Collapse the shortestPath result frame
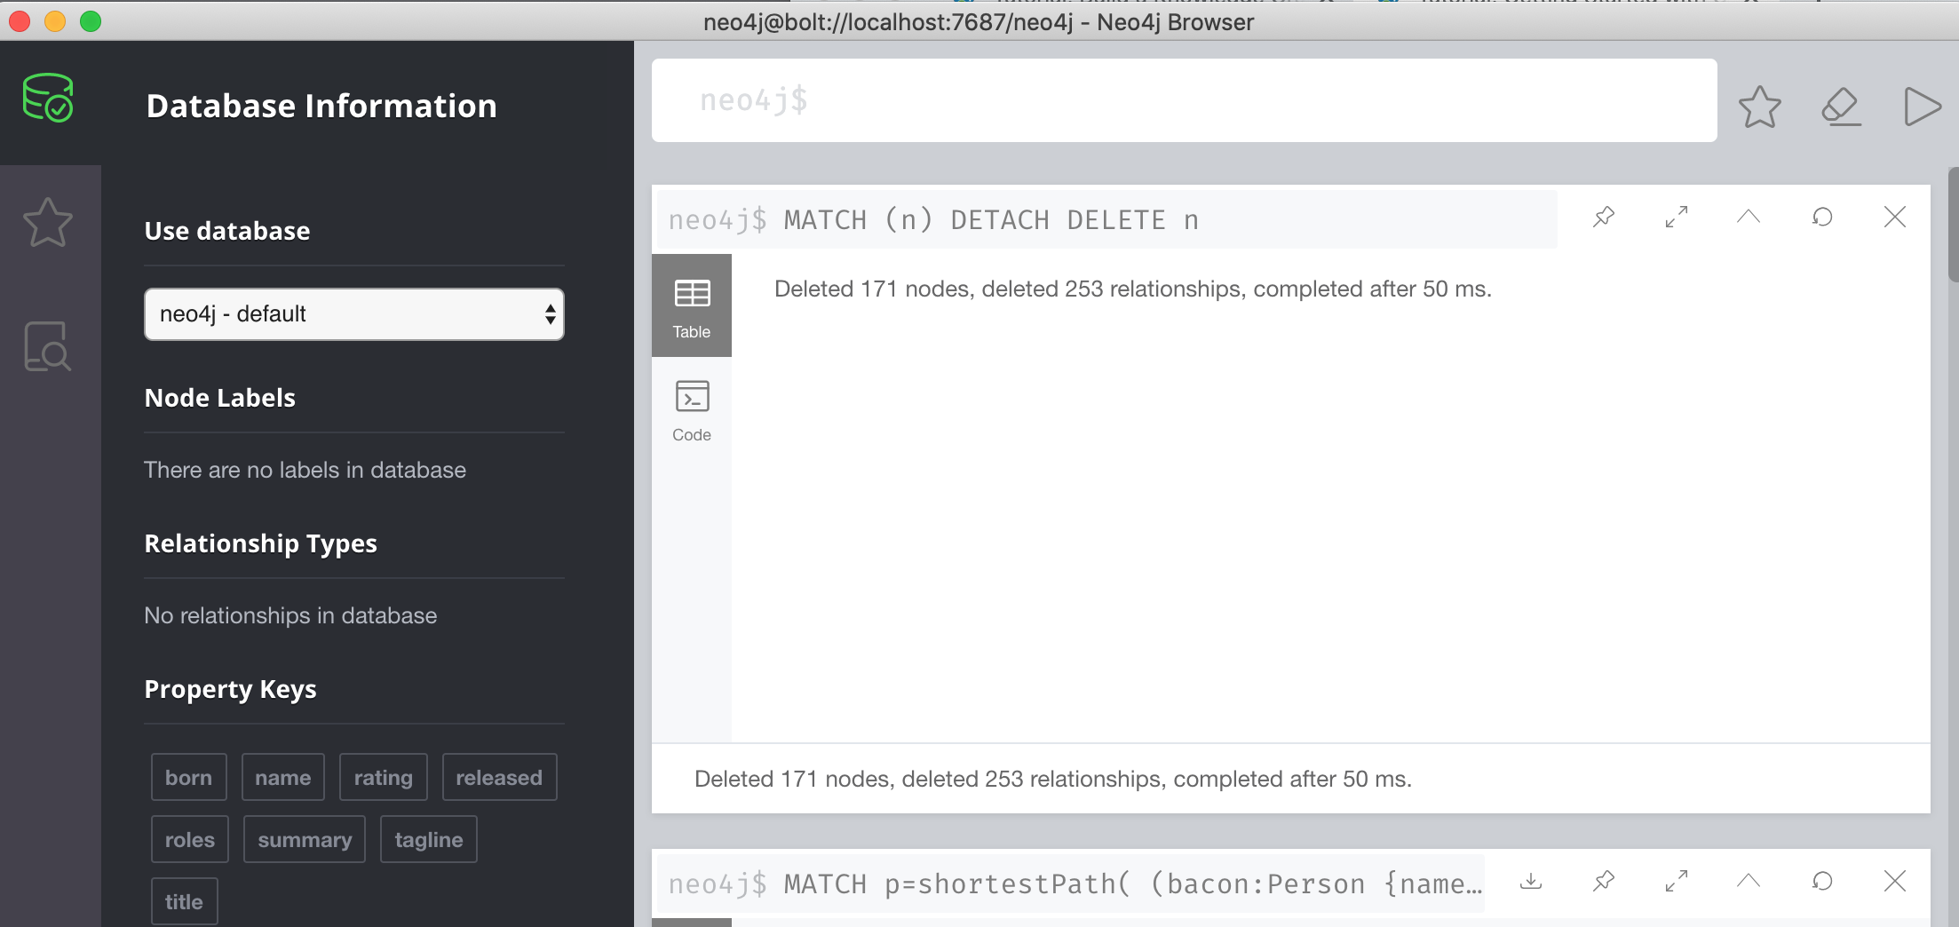The width and height of the screenshot is (1959, 927). click(1749, 882)
